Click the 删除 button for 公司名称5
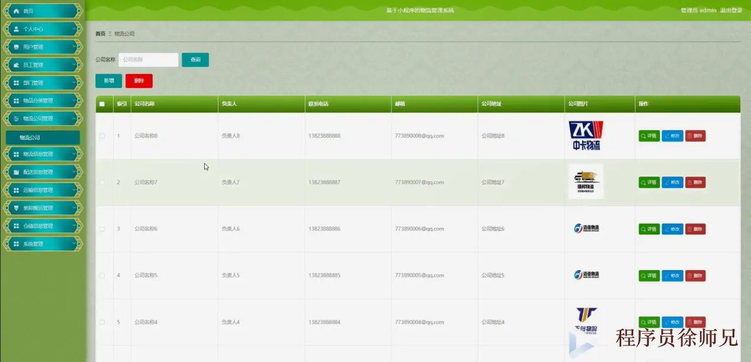The height and width of the screenshot is (362, 751). tap(695, 276)
